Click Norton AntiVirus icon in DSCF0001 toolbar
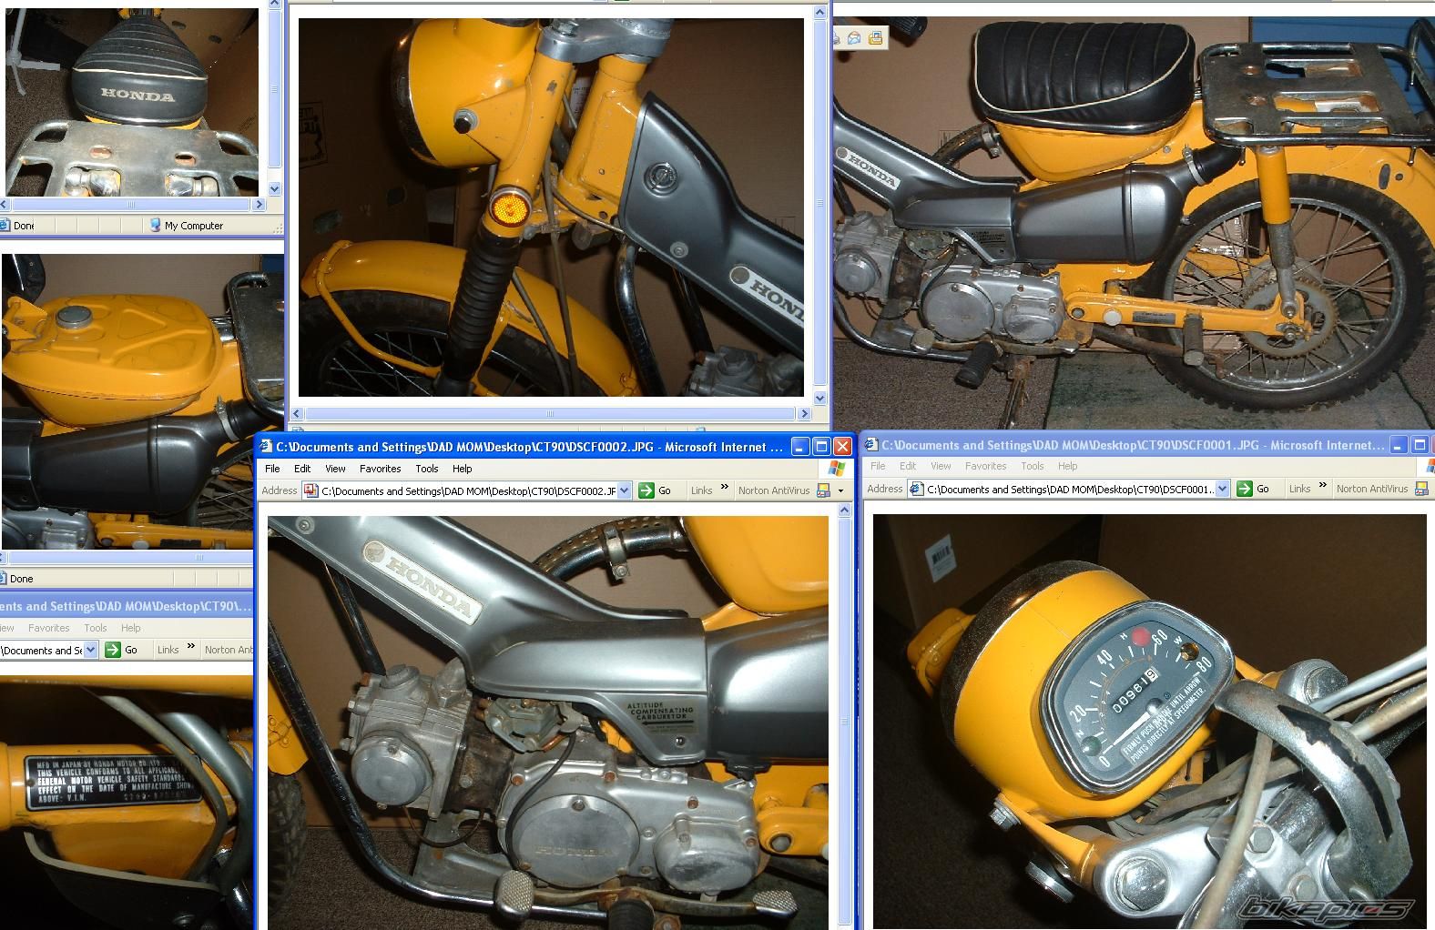 (x=1422, y=489)
